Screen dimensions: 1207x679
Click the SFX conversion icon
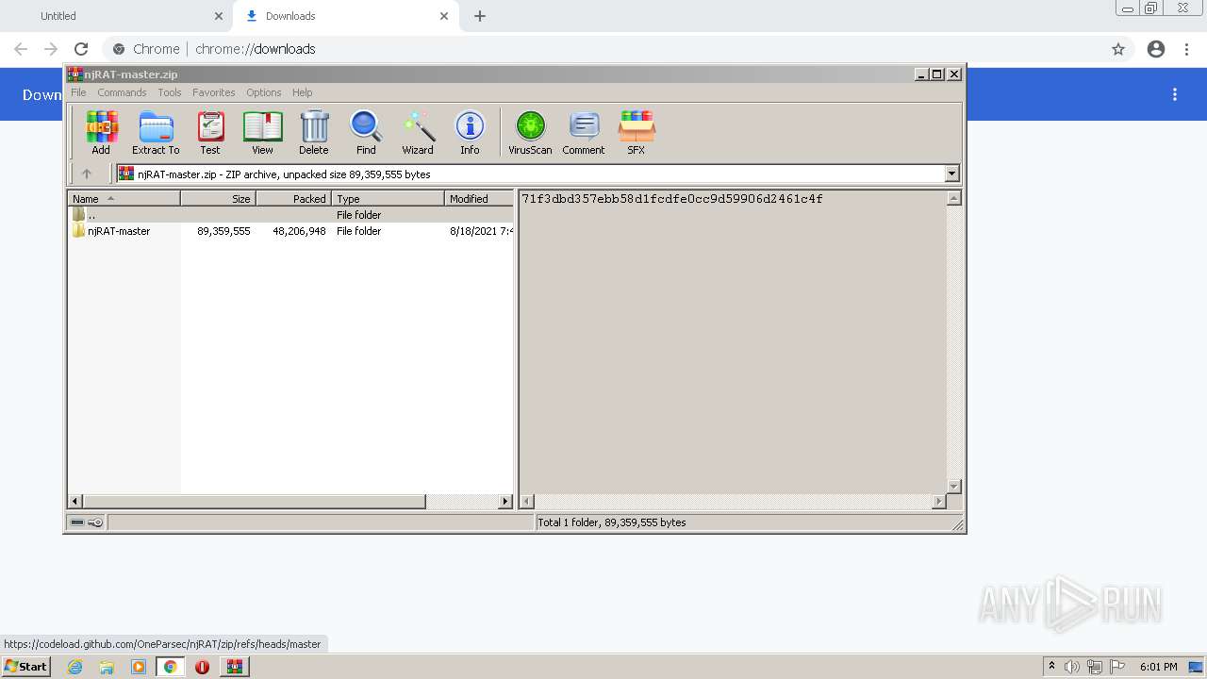tap(637, 133)
